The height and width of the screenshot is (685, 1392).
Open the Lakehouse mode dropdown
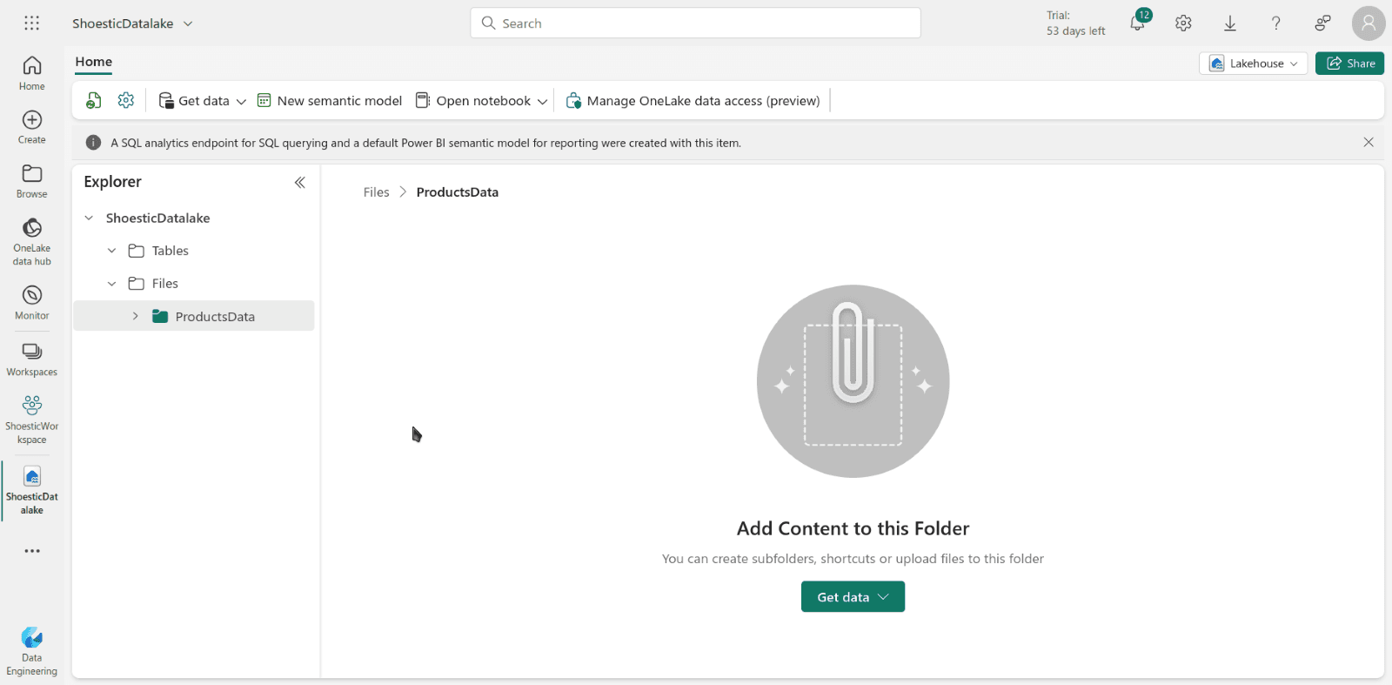point(1253,64)
